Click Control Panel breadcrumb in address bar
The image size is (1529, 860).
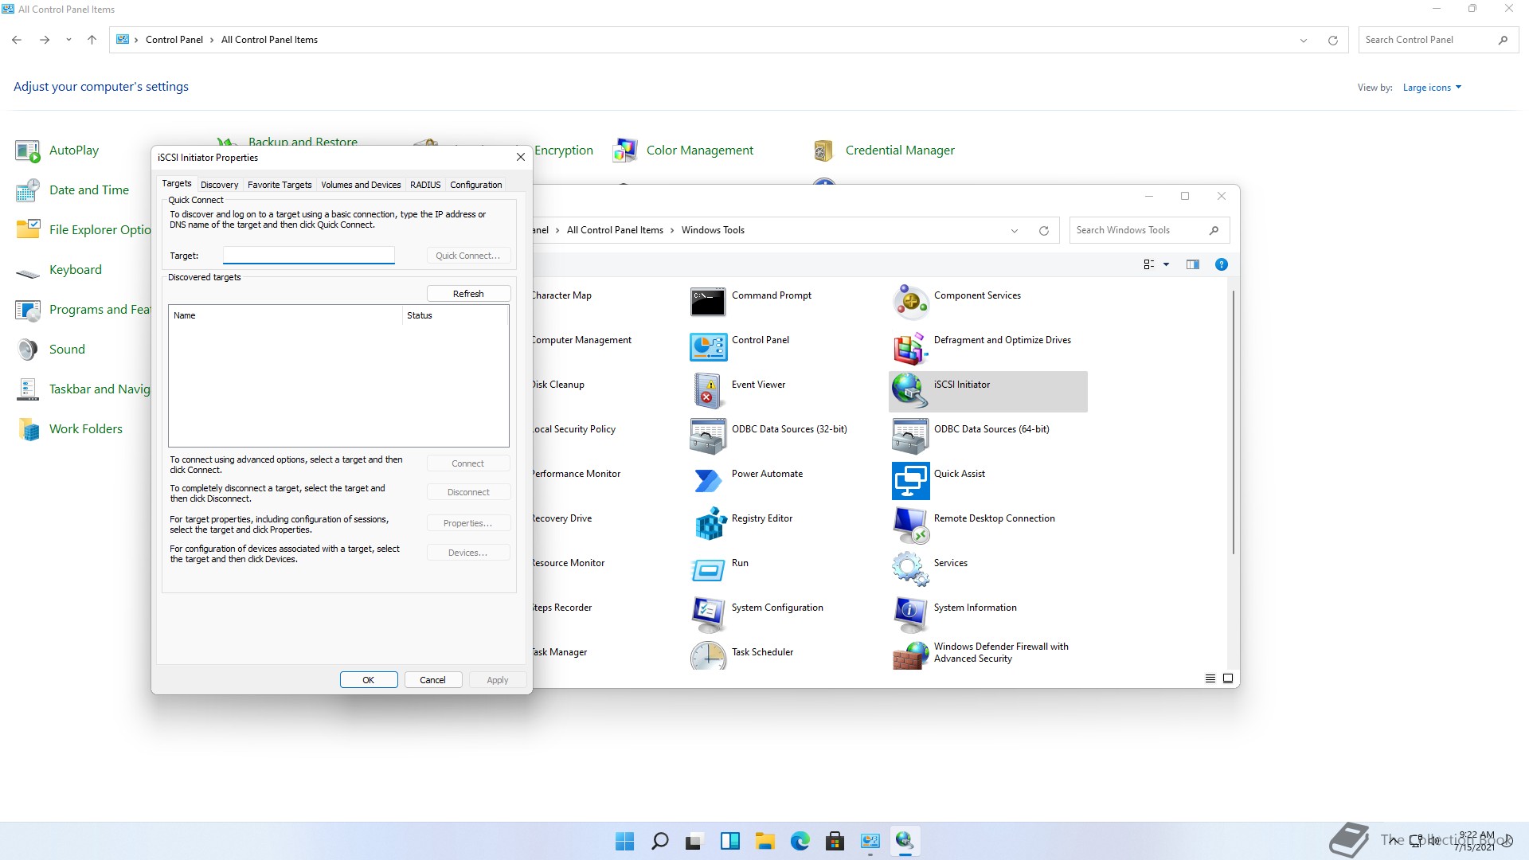(174, 40)
